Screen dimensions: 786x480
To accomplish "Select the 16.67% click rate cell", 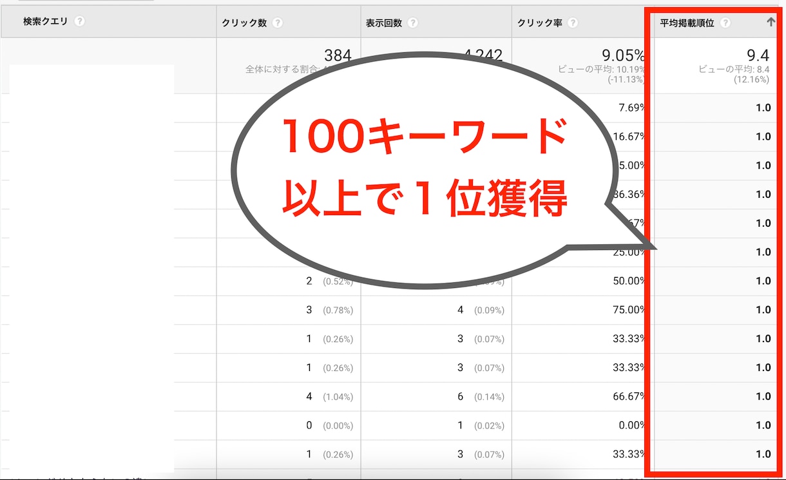I will coord(628,137).
